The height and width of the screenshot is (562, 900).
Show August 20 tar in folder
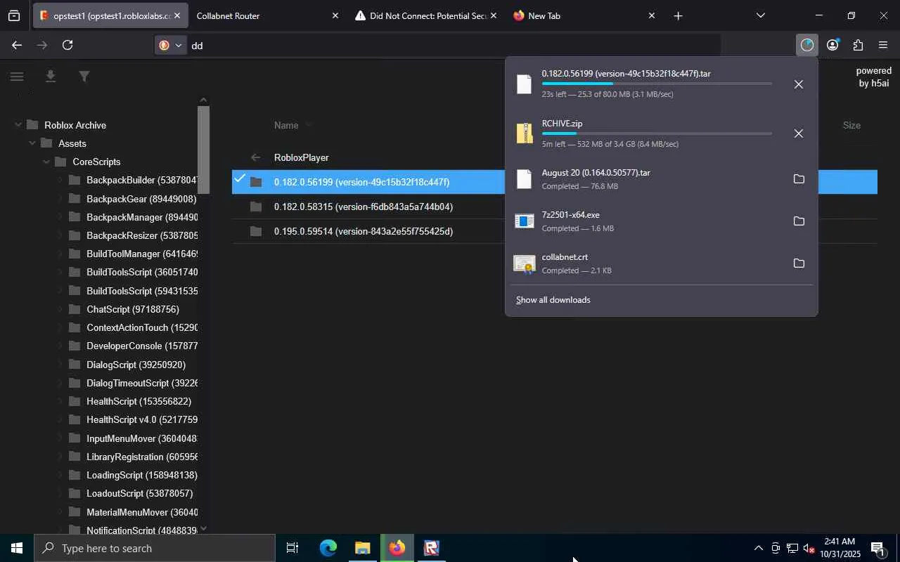[x=799, y=179]
